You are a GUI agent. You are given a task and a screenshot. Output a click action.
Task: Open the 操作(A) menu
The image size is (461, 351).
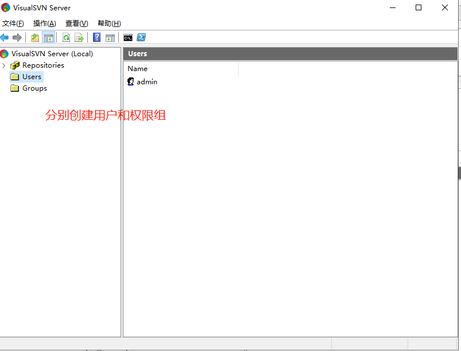click(44, 24)
